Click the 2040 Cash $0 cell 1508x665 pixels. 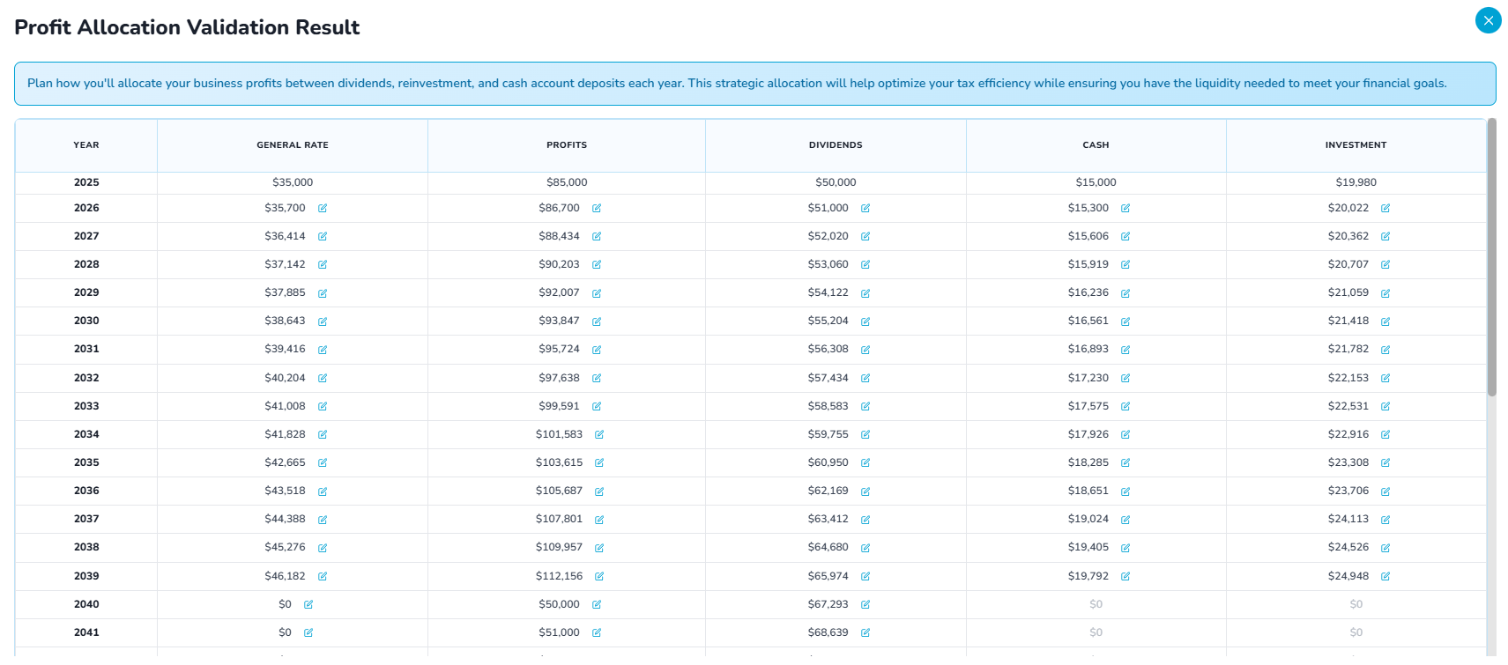tap(1096, 604)
